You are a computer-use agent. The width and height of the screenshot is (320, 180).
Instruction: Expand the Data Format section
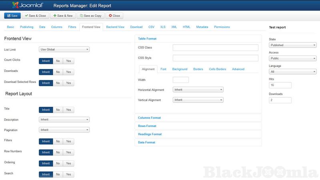pos(146,142)
